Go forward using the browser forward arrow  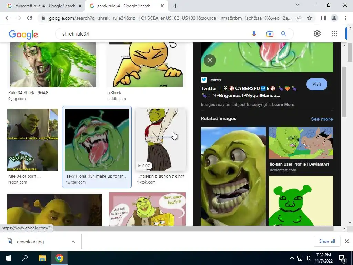19,18
